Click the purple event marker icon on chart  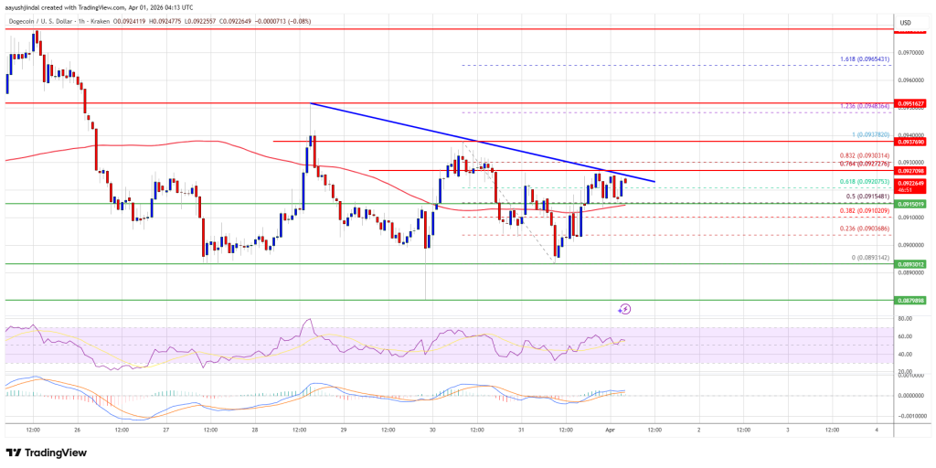pos(624,309)
